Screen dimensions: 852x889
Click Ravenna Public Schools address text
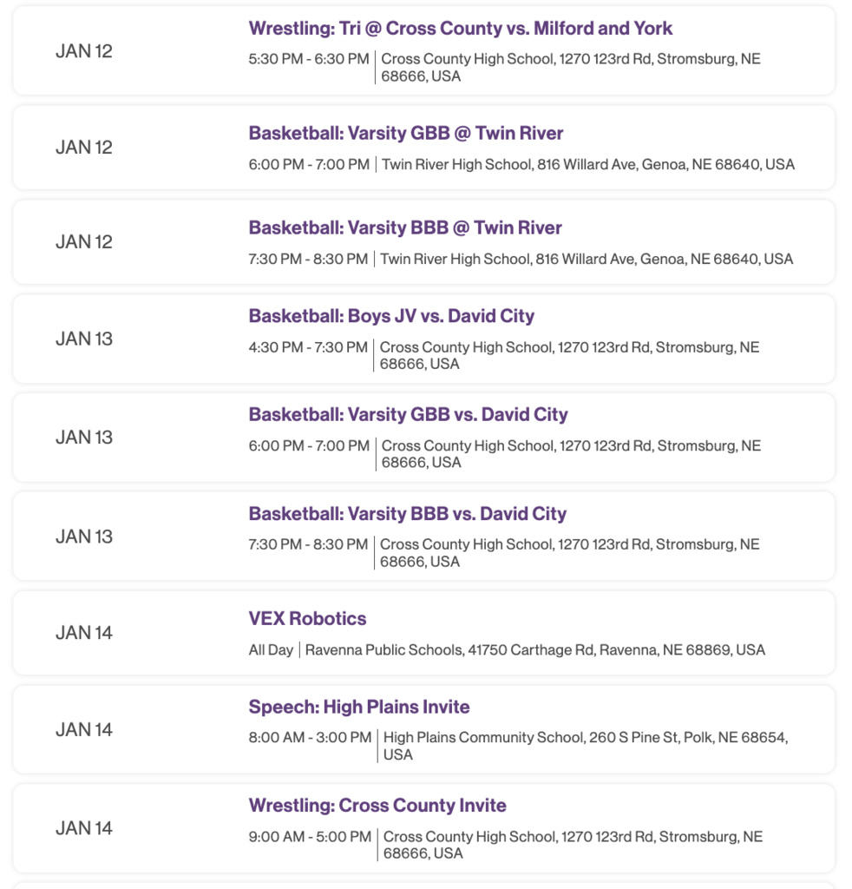pos(534,649)
